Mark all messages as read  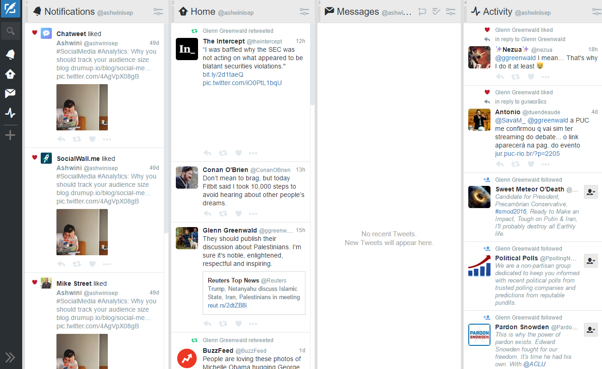click(436, 12)
